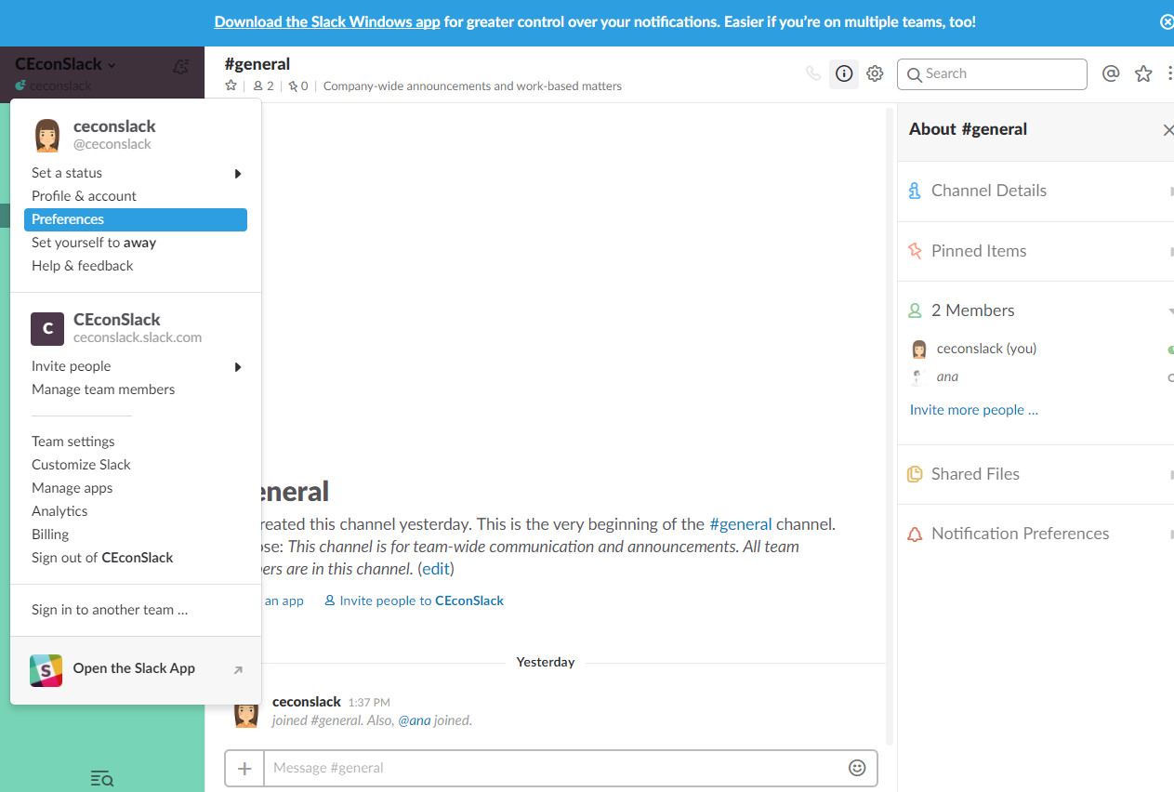
Task: Click ceconslack (you) in members list
Action: point(986,349)
